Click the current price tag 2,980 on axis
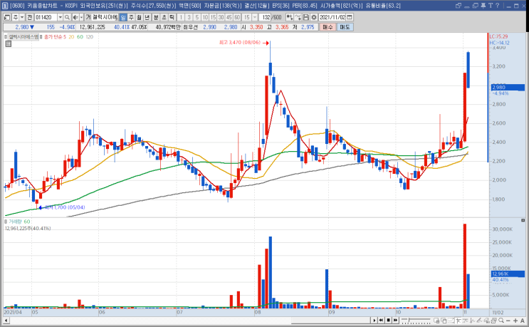 tap(508, 88)
